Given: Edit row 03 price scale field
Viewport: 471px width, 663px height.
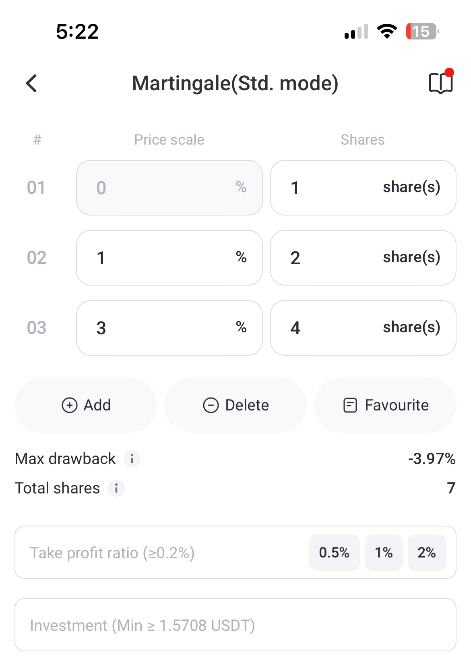Looking at the screenshot, I should click(169, 328).
